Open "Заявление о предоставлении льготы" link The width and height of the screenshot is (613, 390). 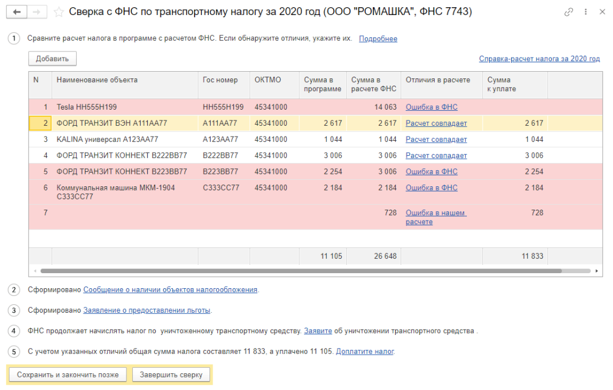(147, 311)
